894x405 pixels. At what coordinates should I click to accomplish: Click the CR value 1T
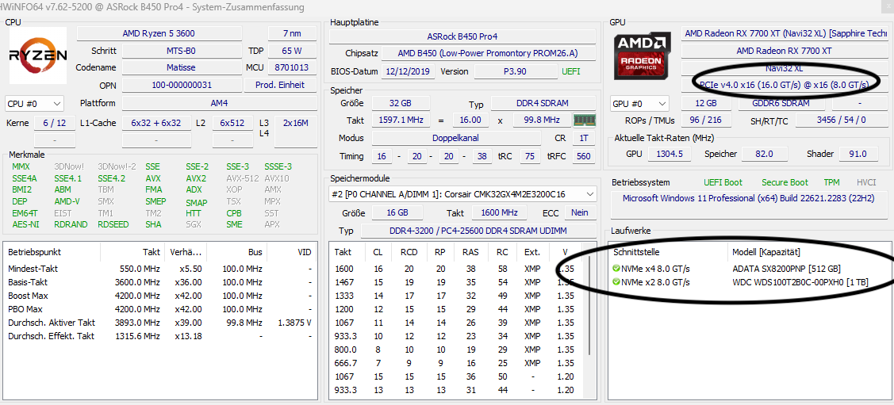(x=583, y=138)
